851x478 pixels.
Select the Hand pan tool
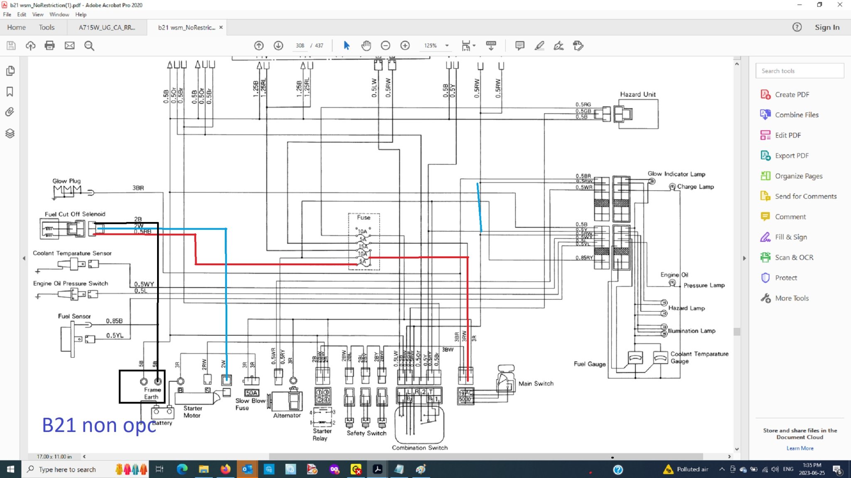(366, 46)
